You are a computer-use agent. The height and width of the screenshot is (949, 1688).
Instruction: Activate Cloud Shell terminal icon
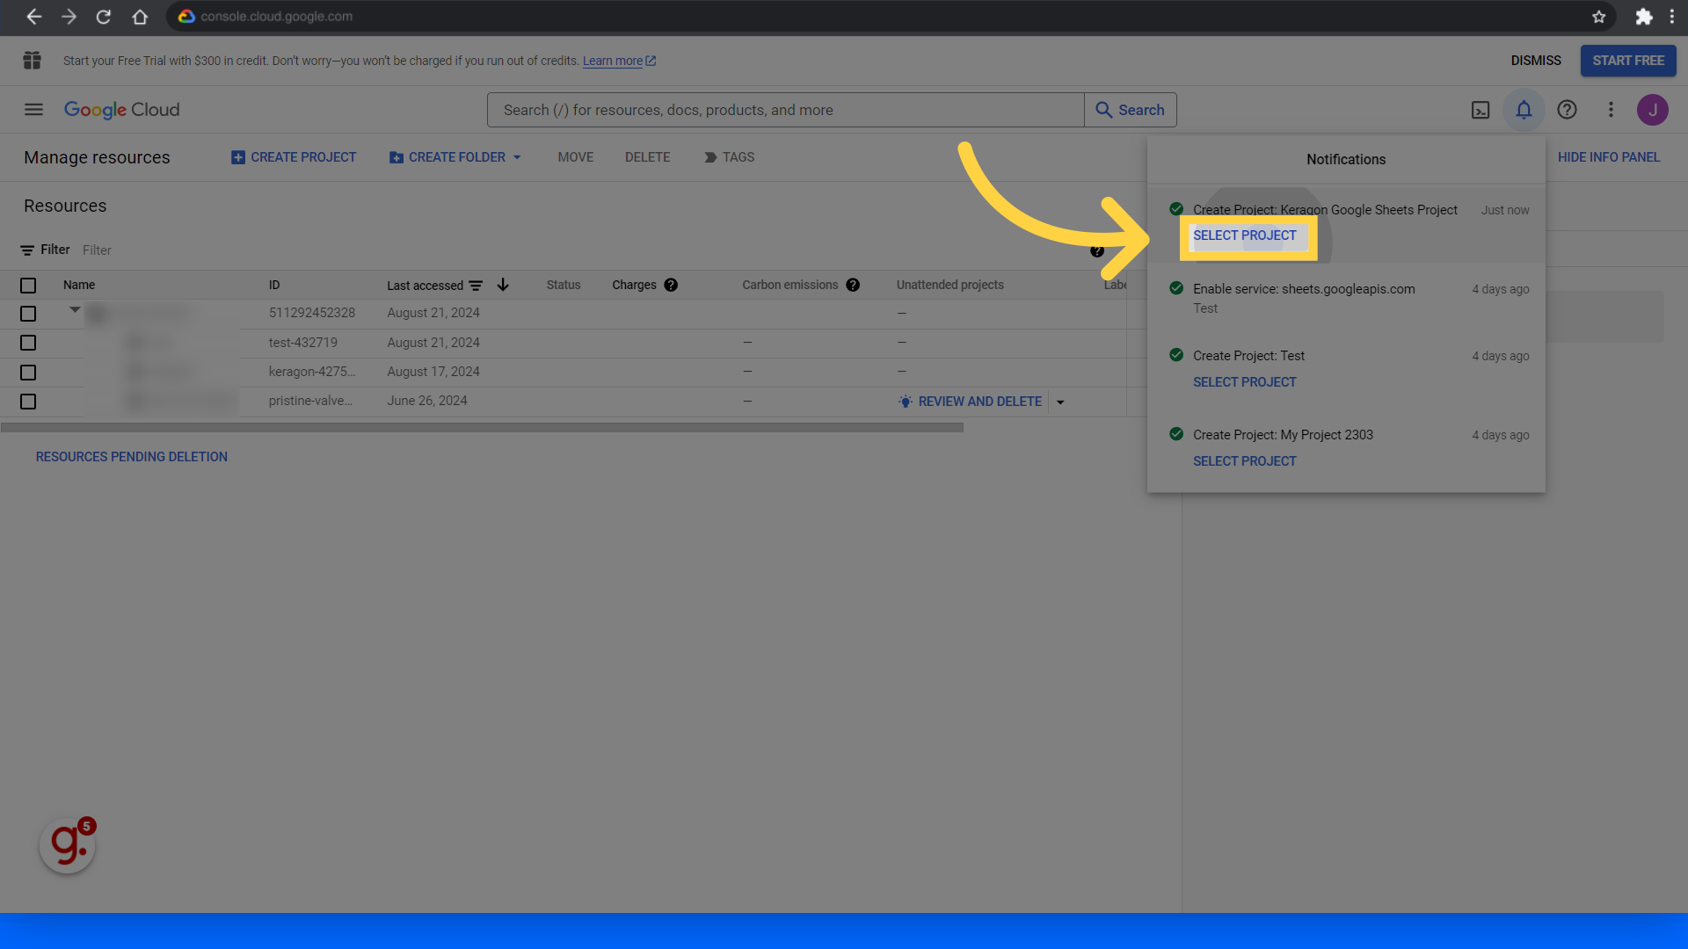pyautogui.click(x=1481, y=110)
